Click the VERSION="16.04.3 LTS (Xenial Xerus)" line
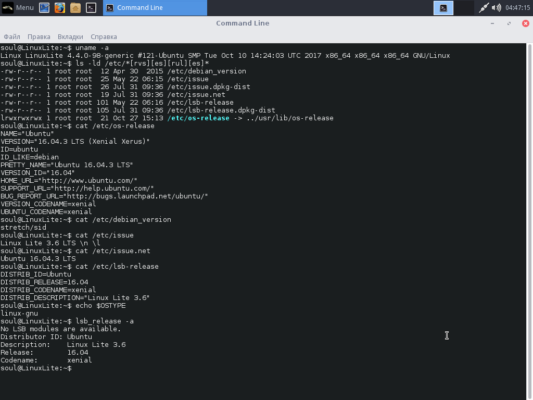The image size is (533, 400). tap(75, 142)
